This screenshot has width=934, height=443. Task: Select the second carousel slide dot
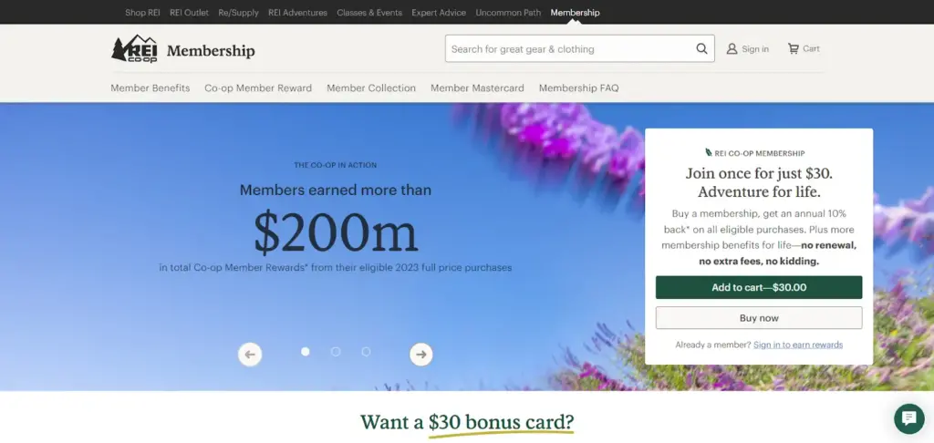(x=336, y=352)
